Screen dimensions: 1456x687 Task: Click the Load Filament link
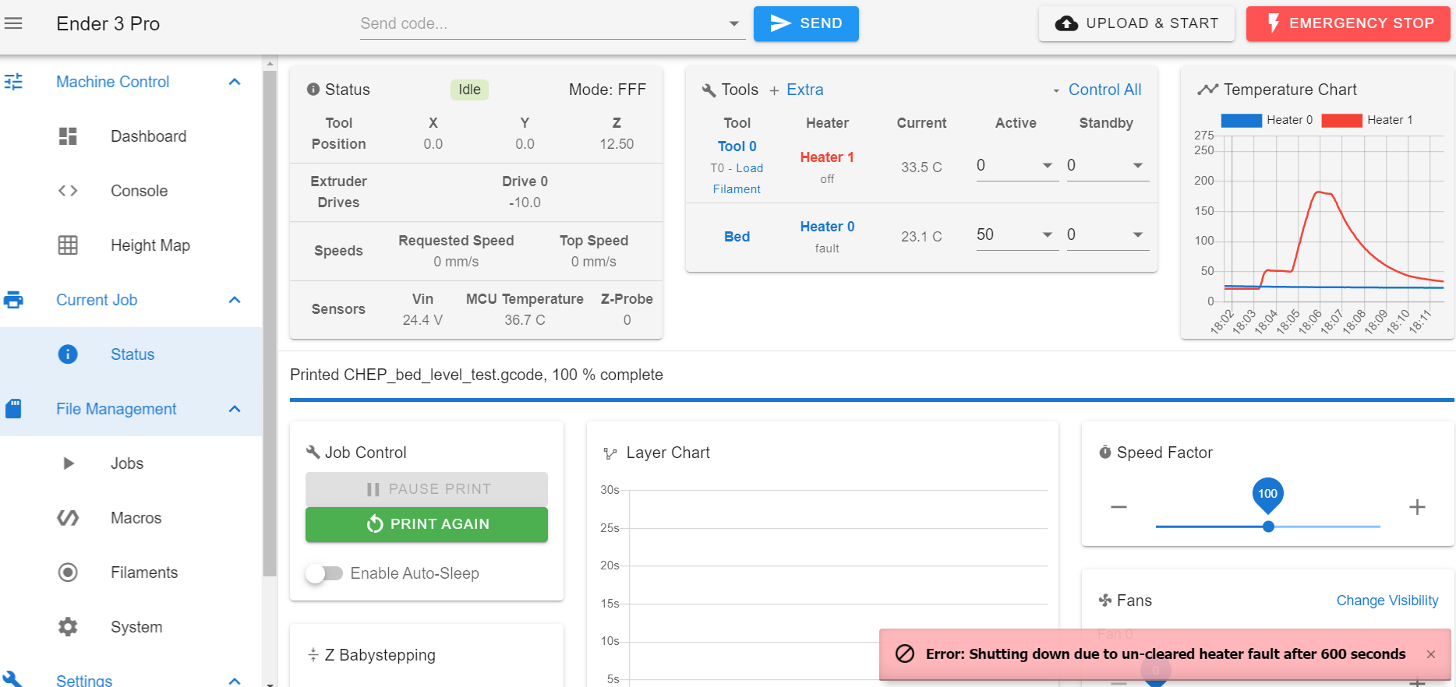[737, 178]
